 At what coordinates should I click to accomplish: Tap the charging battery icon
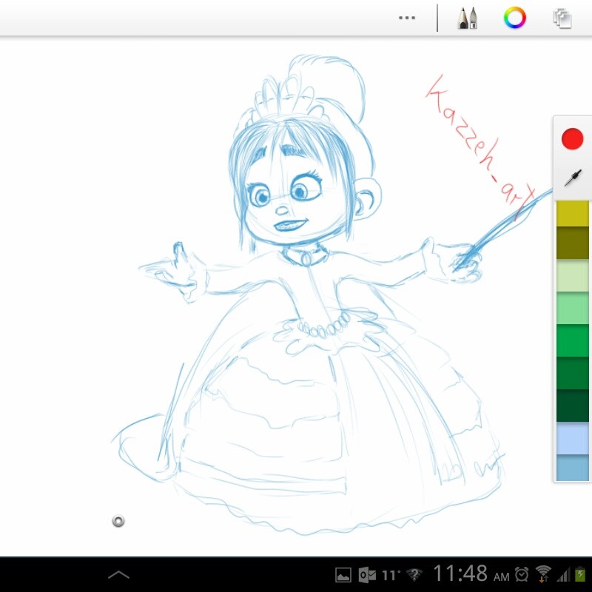point(579,574)
